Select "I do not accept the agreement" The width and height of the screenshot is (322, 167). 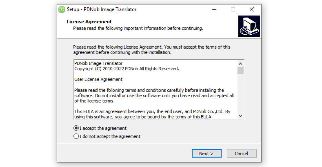(x=76, y=136)
